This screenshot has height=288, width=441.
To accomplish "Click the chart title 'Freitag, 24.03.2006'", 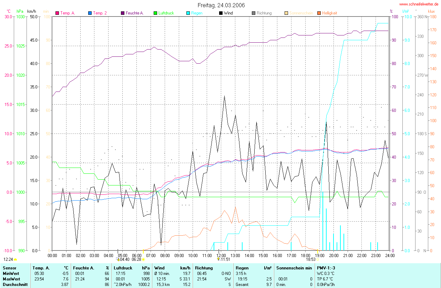I will [x=221, y=5].
